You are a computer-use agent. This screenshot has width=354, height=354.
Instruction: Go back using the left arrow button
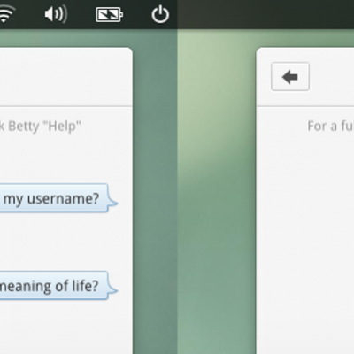pyautogui.click(x=290, y=77)
